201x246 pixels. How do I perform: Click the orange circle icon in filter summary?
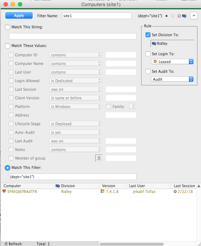point(173,16)
